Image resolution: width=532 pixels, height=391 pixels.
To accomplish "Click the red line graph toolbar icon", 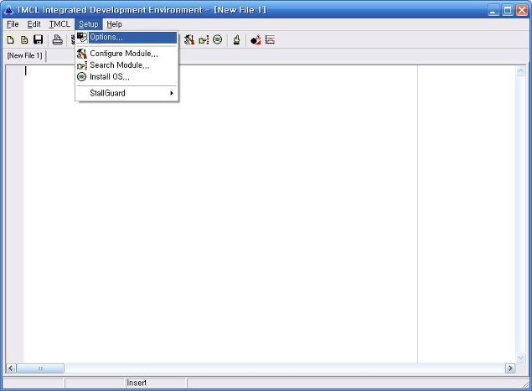I will [x=270, y=40].
